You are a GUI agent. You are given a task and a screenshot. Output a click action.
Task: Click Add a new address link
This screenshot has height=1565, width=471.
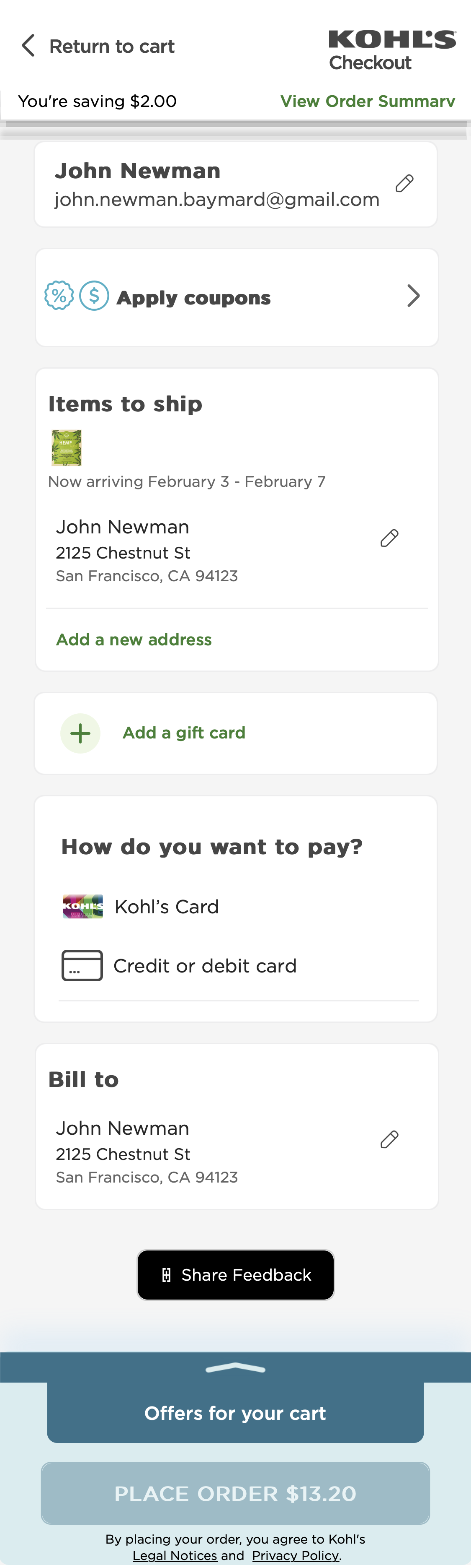point(134,640)
